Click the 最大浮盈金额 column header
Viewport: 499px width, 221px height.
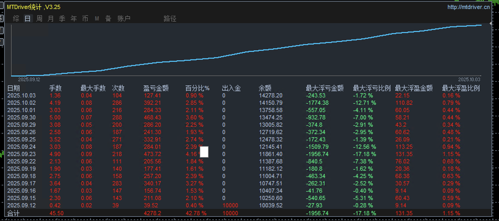414,88
